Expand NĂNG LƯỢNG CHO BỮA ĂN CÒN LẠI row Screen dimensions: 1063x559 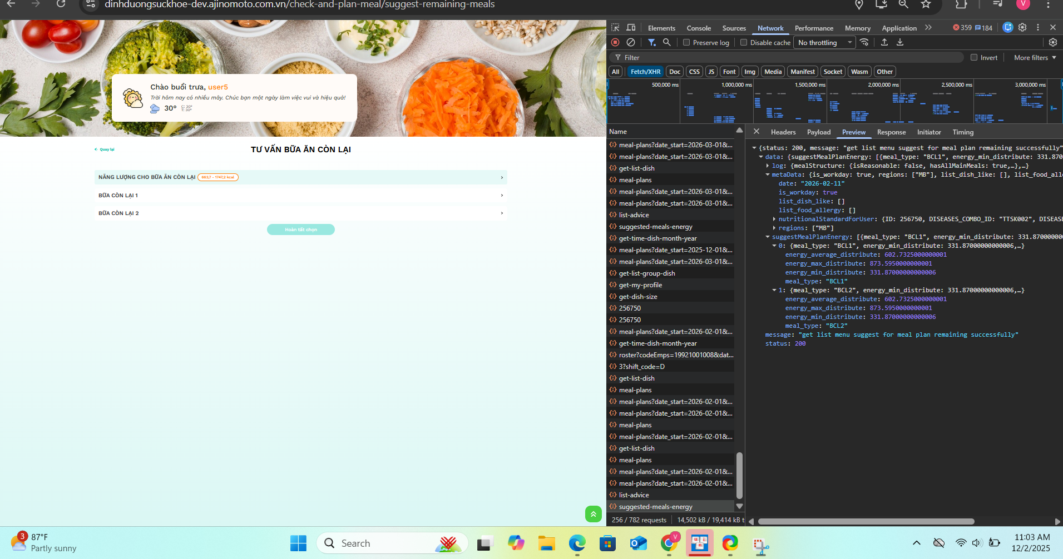301,177
